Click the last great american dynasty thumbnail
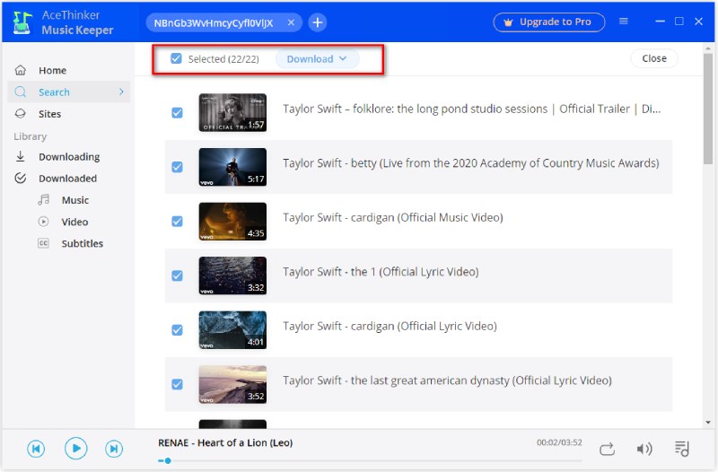Viewport: 718px width, 472px height. point(232,384)
